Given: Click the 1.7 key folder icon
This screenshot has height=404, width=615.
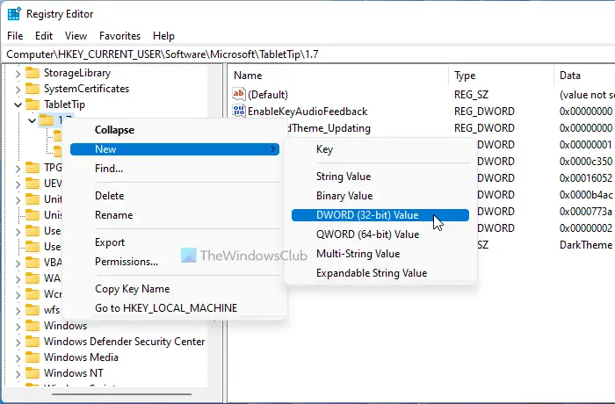Looking at the screenshot, I should tap(47, 120).
